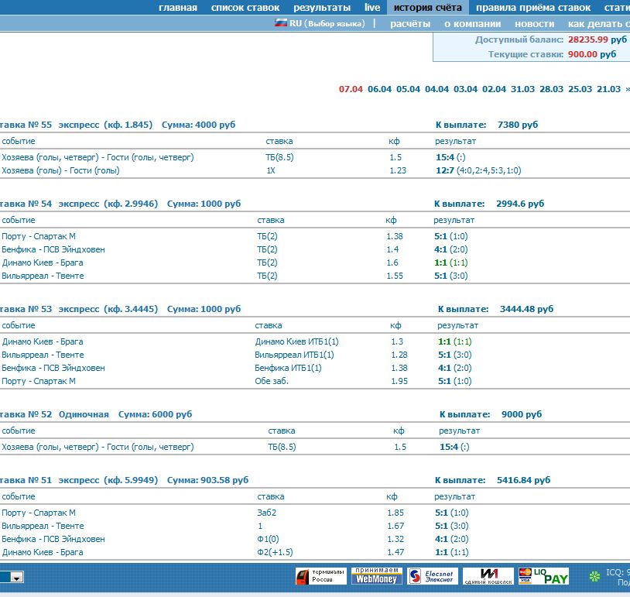
Task: Click the Динамо Киев ИТБ1(1) stake
Action: tap(296, 341)
